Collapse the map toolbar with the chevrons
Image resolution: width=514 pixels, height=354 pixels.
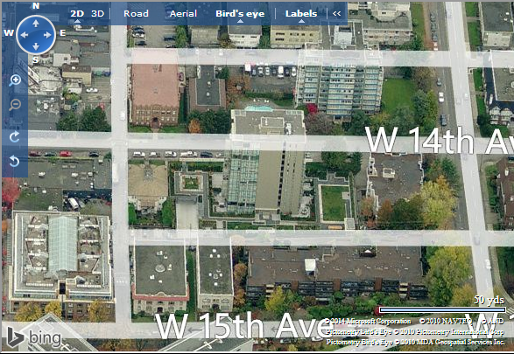336,13
